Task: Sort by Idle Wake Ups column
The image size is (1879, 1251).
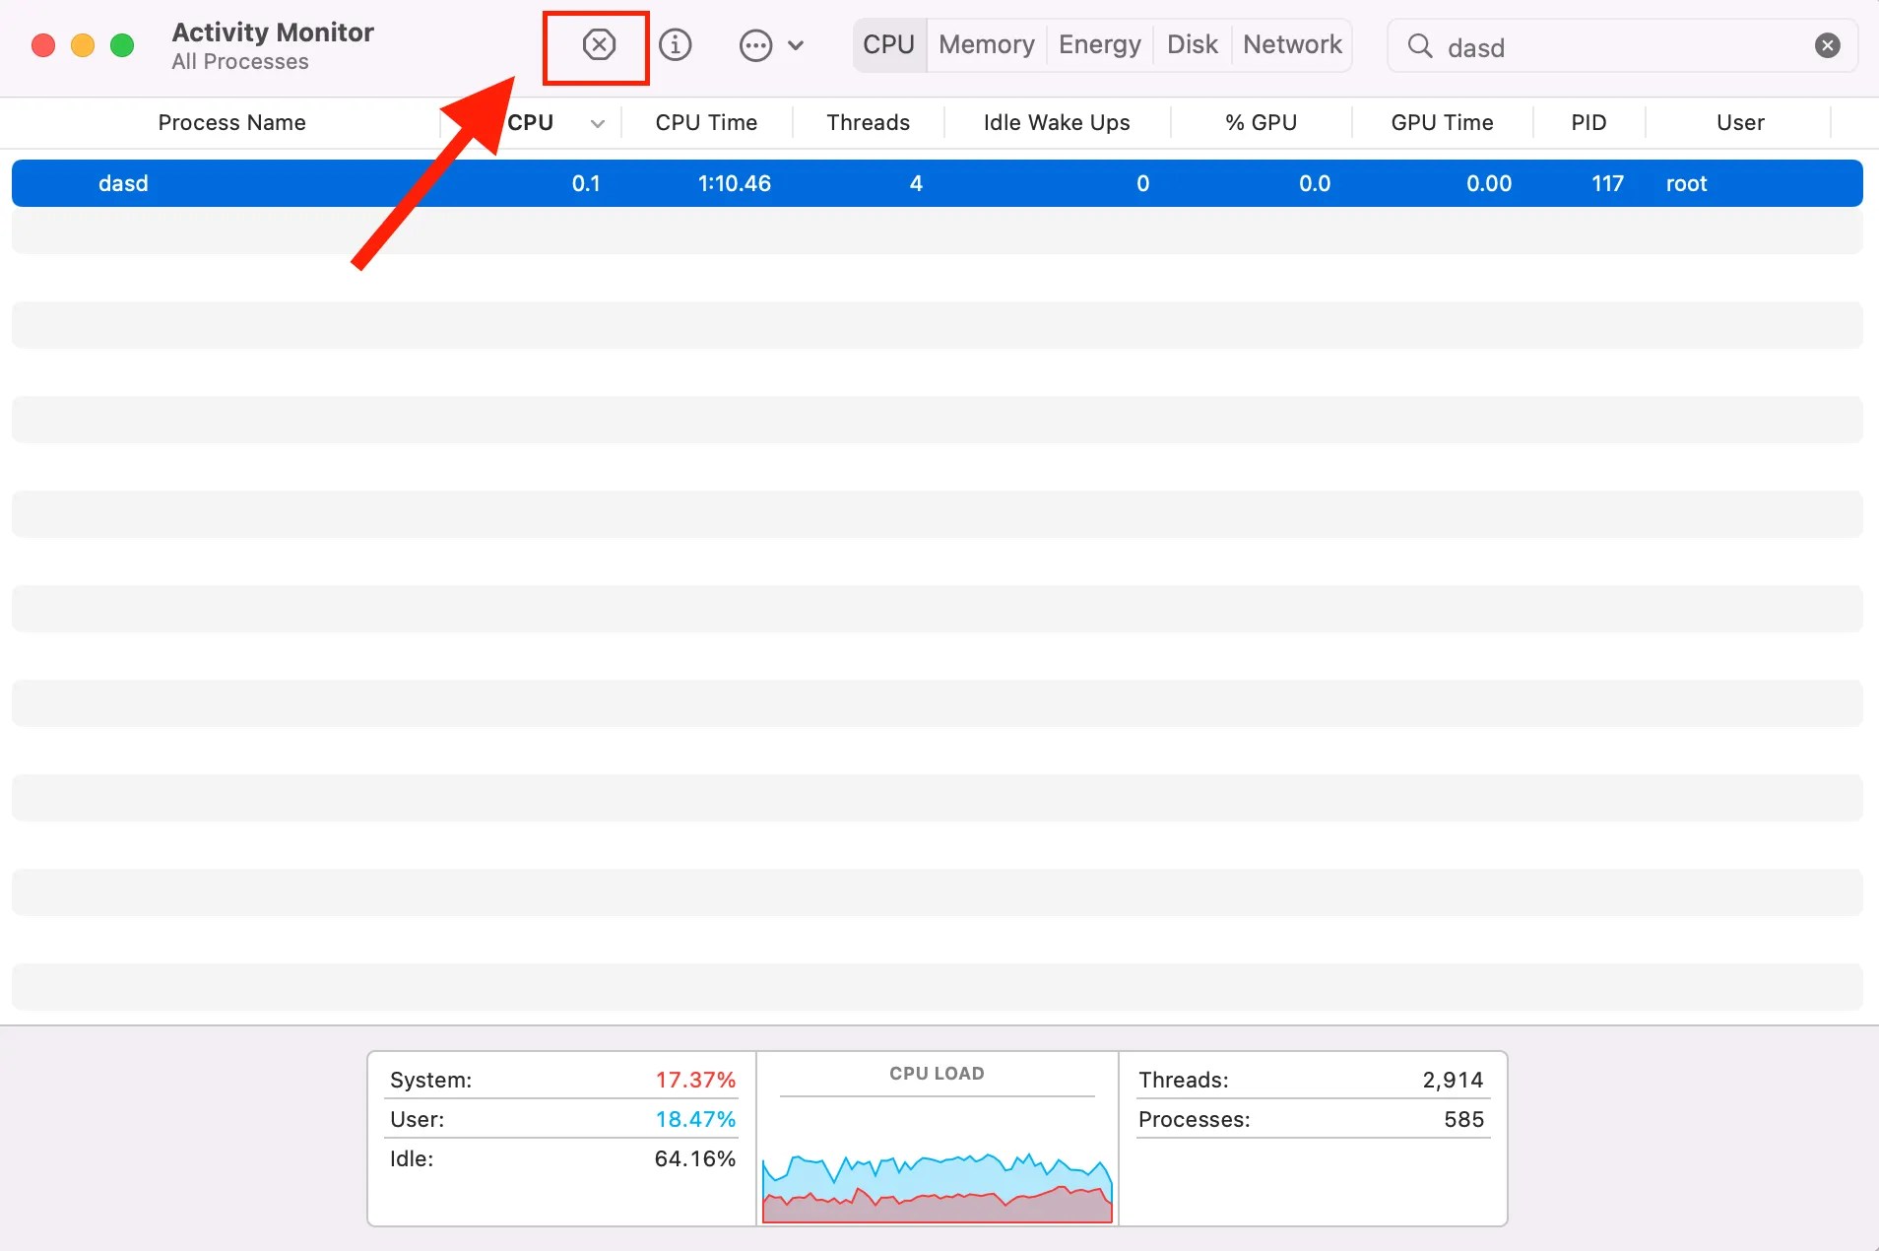Action: [x=1057, y=123]
